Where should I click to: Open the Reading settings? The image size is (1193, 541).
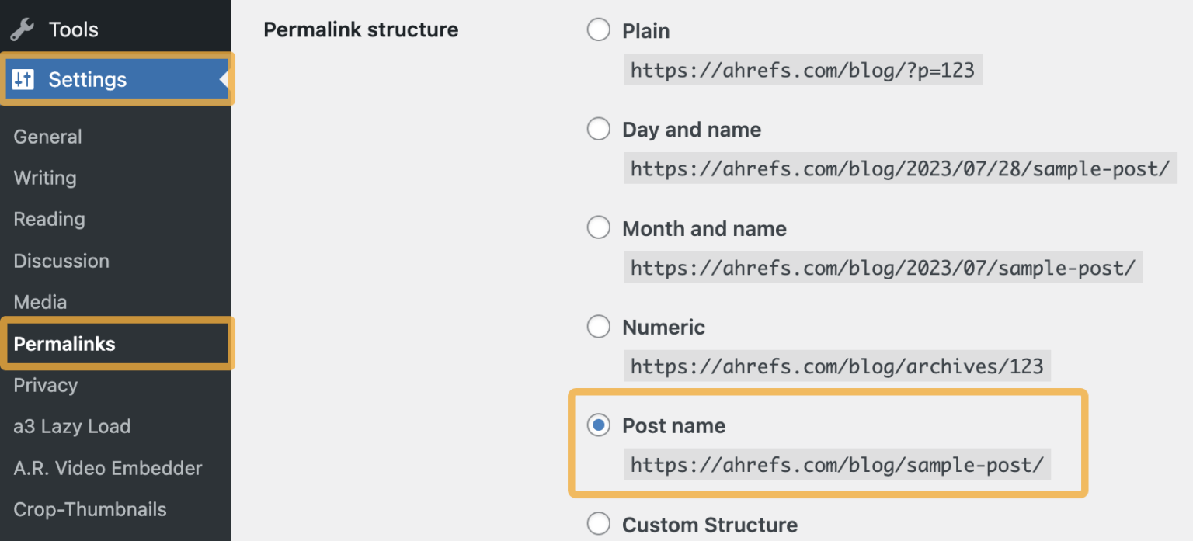click(48, 219)
